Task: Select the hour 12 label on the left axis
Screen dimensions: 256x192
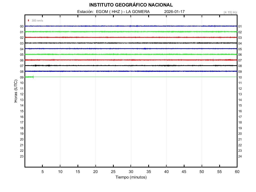Action: click(22, 94)
